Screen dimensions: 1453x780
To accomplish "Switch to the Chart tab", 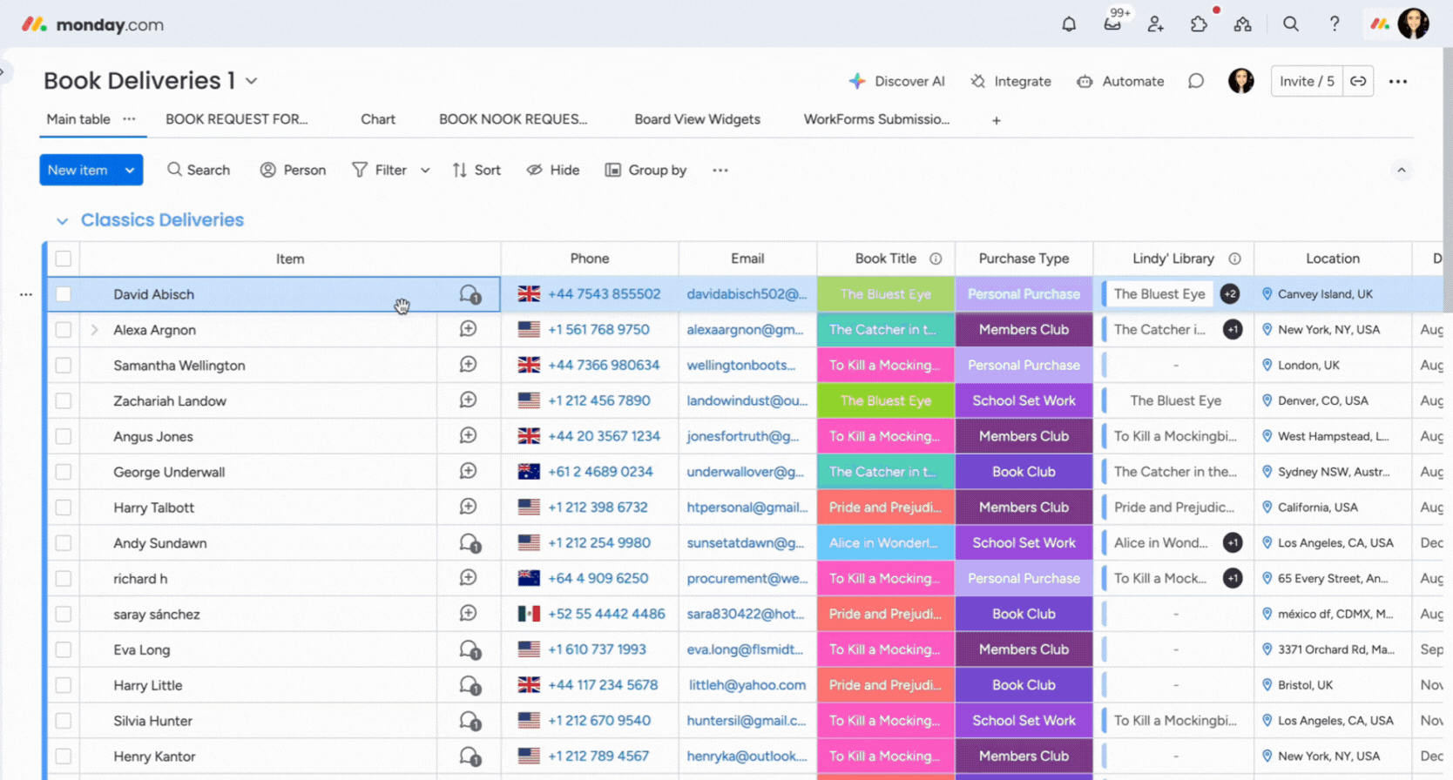I will (378, 119).
